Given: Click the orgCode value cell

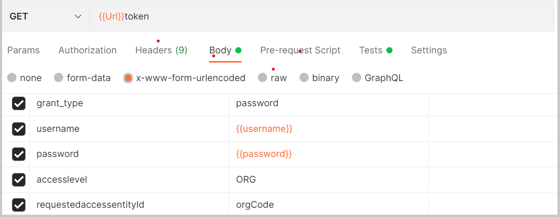Looking at the screenshot, I should pyautogui.click(x=329, y=205).
